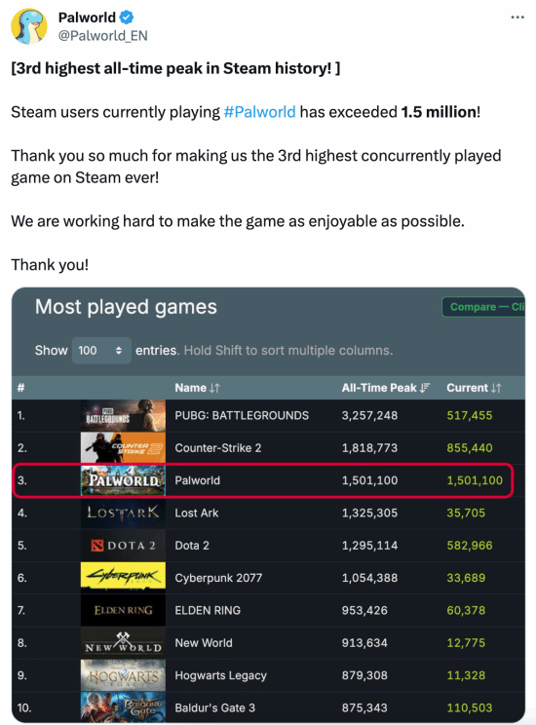Click the Counter-Strike 2 game banner

tap(123, 447)
